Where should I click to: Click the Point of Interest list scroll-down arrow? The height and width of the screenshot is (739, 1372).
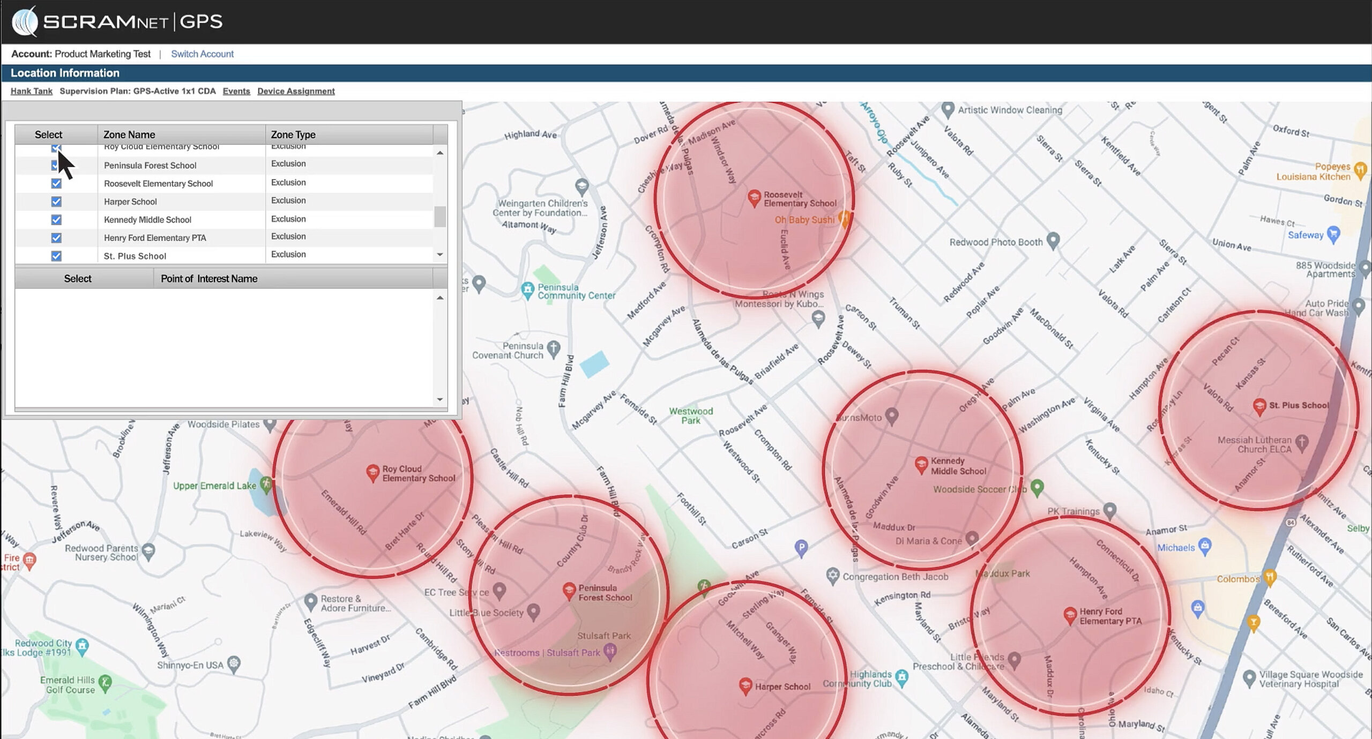(440, 399)
